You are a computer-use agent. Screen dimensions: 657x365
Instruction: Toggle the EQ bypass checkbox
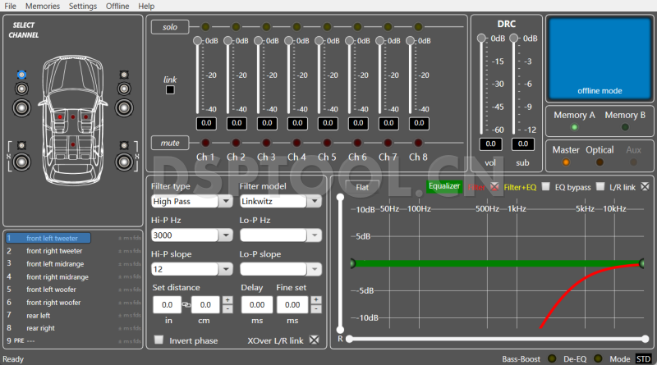[546, 187]
